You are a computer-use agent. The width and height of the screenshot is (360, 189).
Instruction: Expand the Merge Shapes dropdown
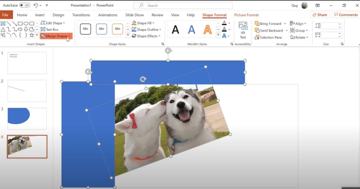[x=56, y=36]
